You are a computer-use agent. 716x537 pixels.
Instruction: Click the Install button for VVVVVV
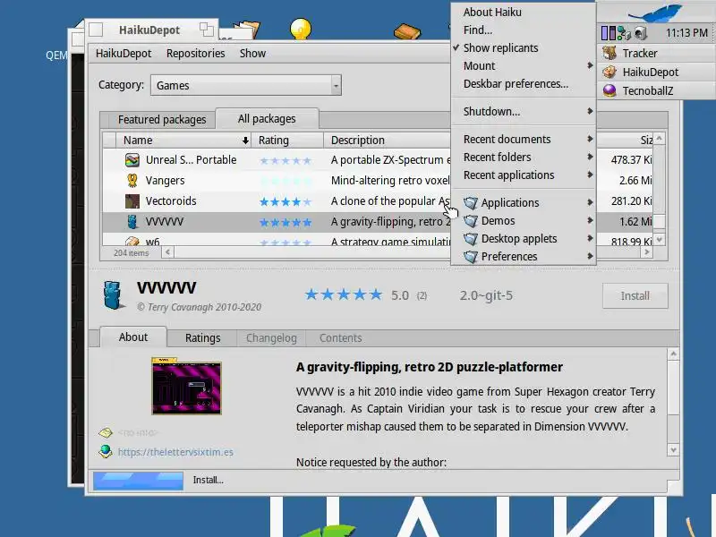pyautogui.click(x=635, y=296)
